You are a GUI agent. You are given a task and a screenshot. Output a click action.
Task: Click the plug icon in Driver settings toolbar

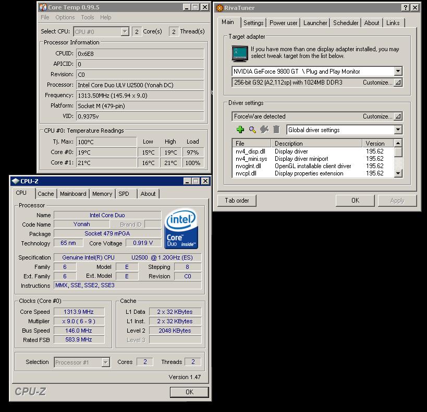[264, 130]
